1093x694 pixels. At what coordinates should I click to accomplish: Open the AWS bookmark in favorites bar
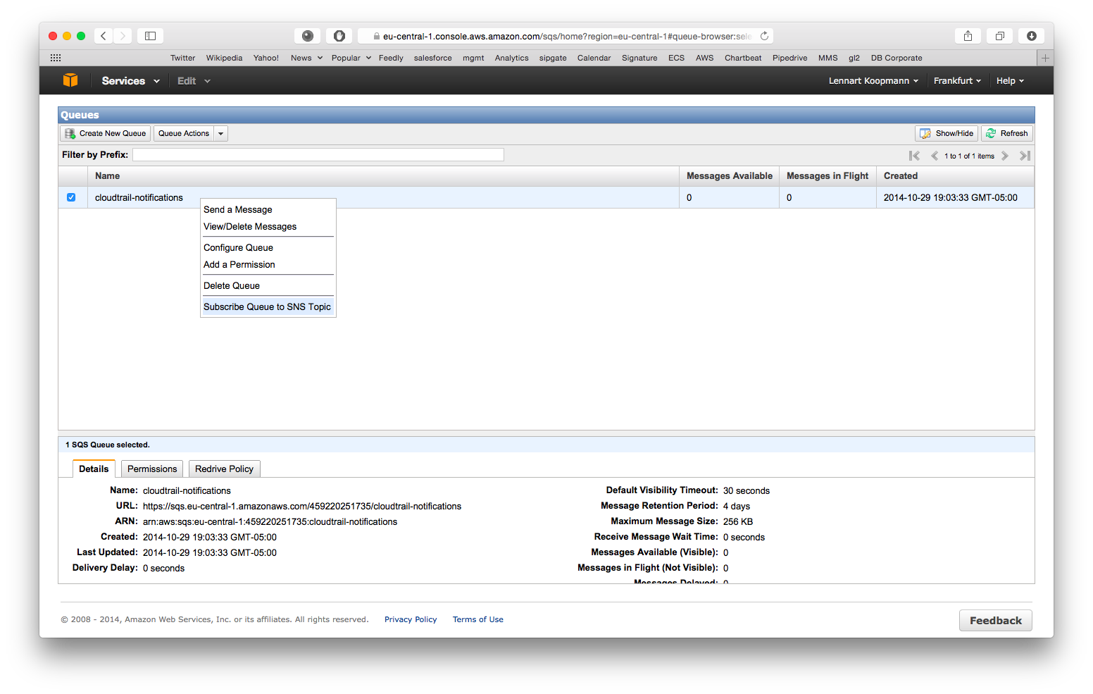705,58
